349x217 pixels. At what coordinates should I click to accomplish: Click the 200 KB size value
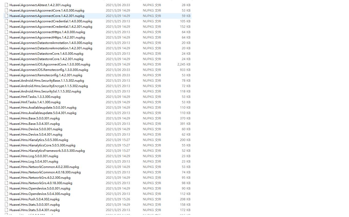(x=185, y=140)
